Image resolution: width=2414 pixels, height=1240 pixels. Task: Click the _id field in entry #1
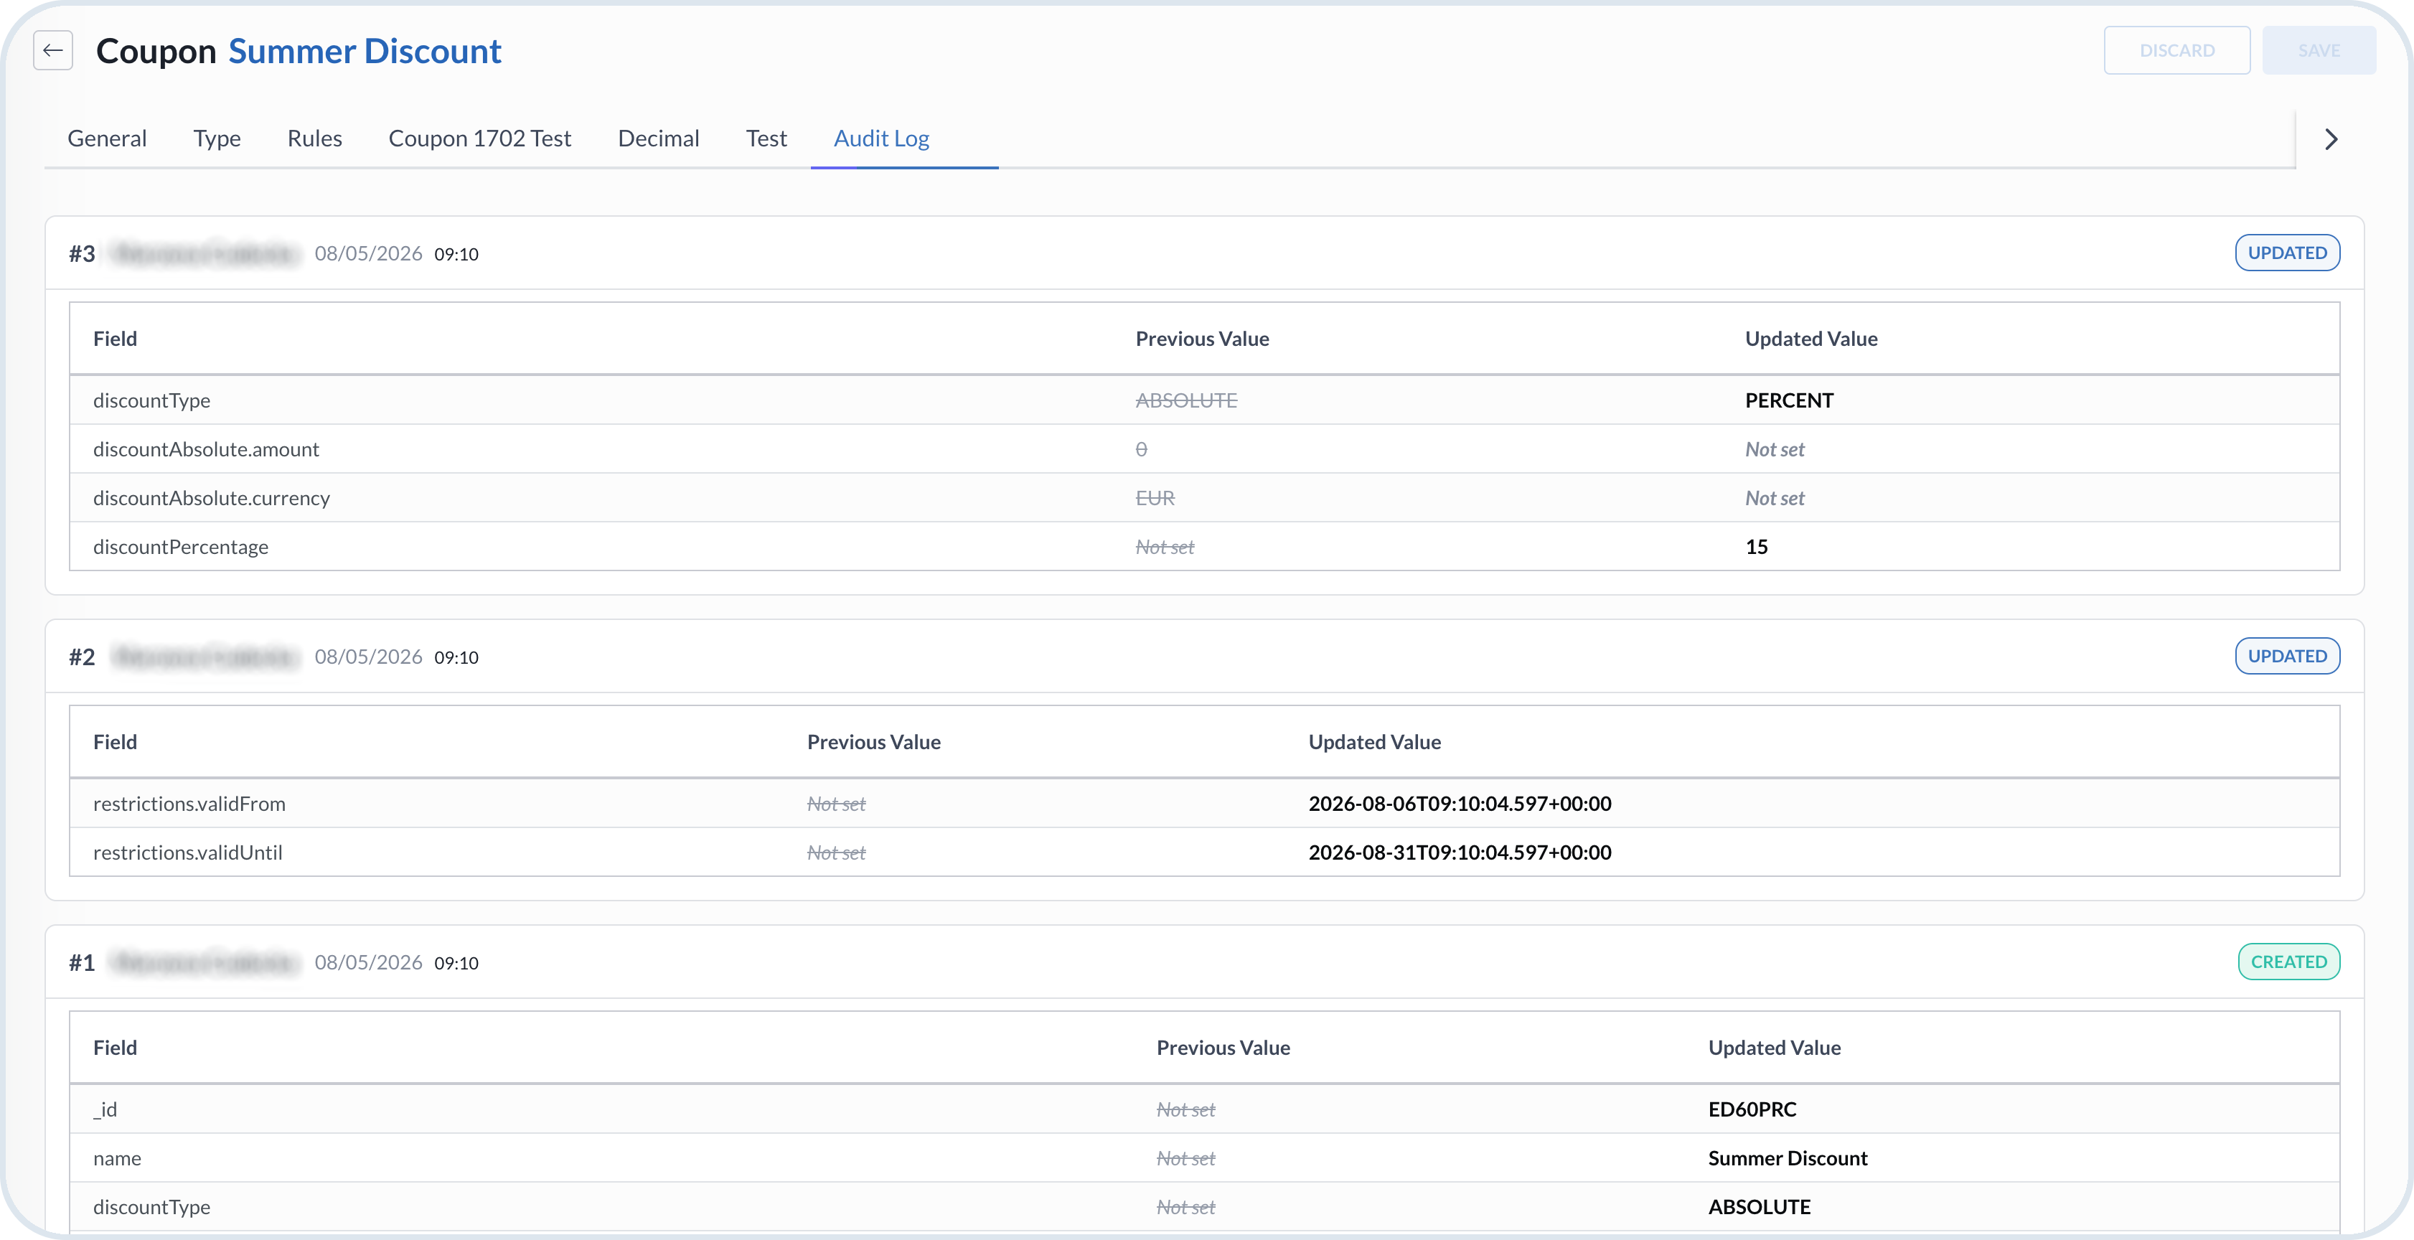(105, 1109)
